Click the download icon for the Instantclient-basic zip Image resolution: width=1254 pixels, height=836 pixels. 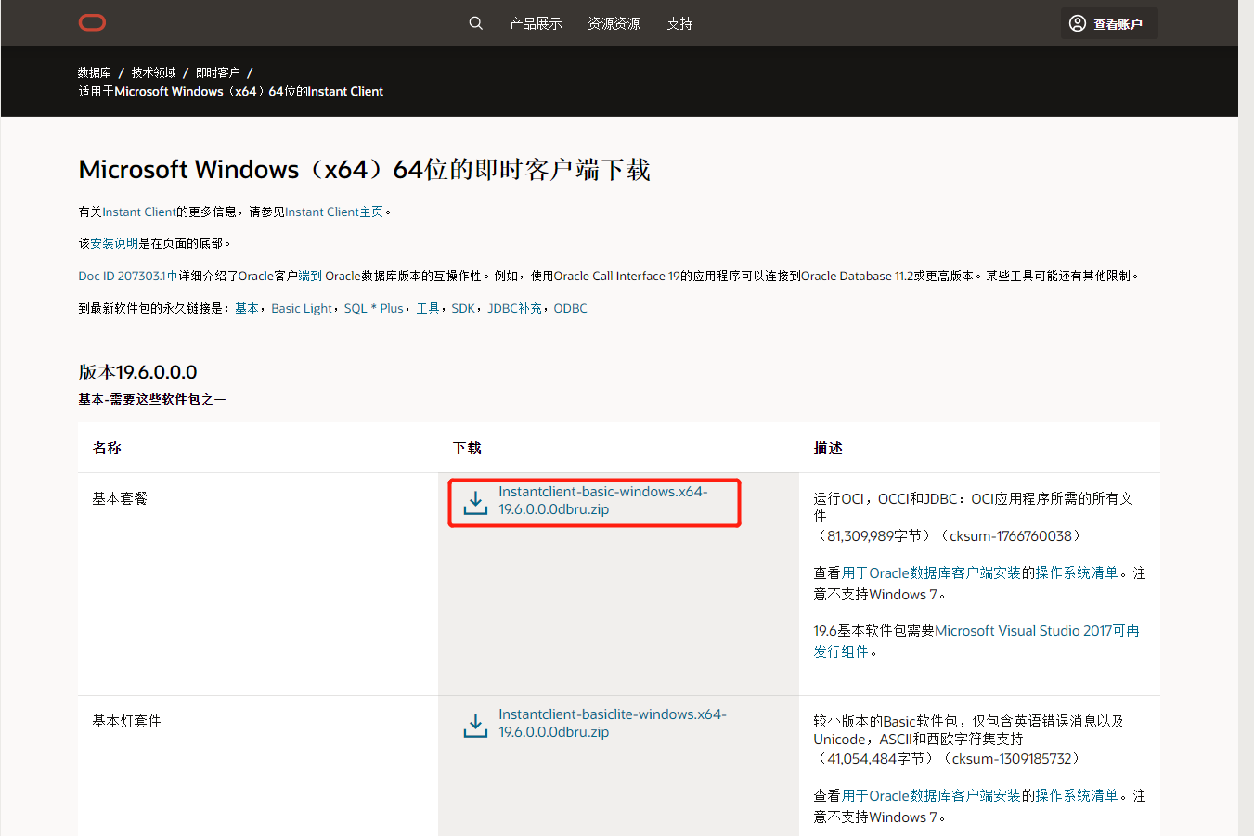(475, 503)
